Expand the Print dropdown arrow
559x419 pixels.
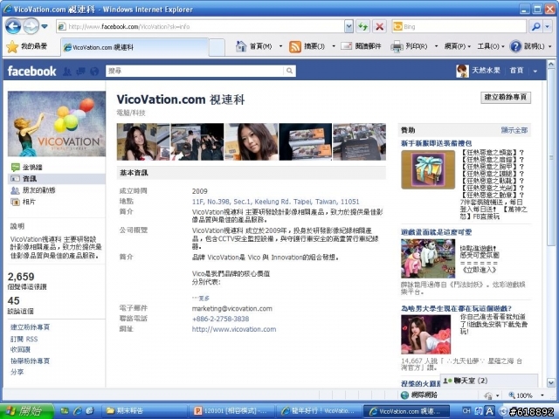436,46
